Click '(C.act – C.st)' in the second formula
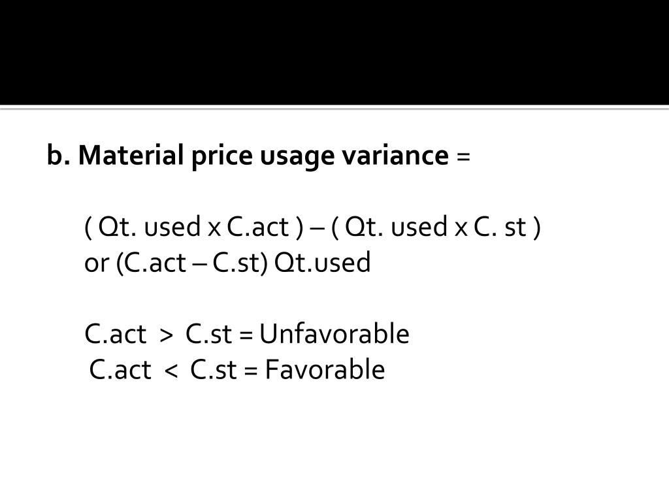Image resolution: width=669 pixels, height=502 pixels. click(191, 263)
